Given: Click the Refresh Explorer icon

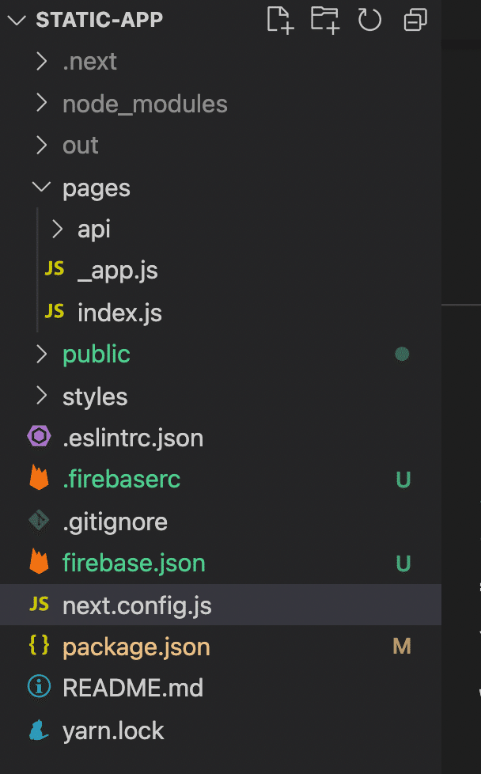Looking at the screenshot, I should click(x=369, y=20).
